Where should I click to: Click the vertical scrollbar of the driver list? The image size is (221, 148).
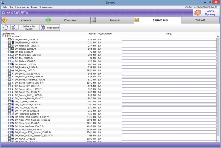(218, 88)
